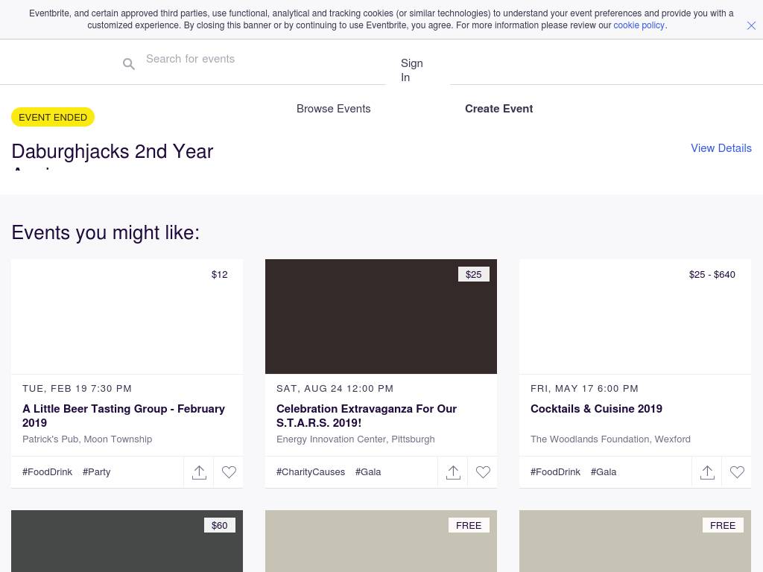Share the Celebration Extravaganza event
This screenshot has height=572, width=763.
coord(453,472)
